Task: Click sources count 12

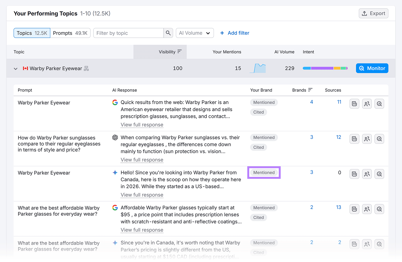Action: (x=339, y=137)
